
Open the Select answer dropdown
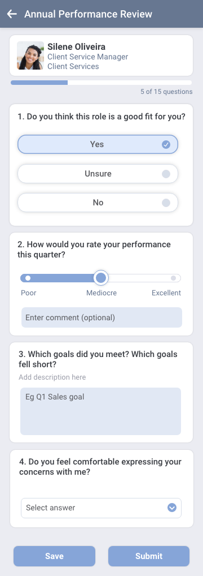tap(101, 508)
